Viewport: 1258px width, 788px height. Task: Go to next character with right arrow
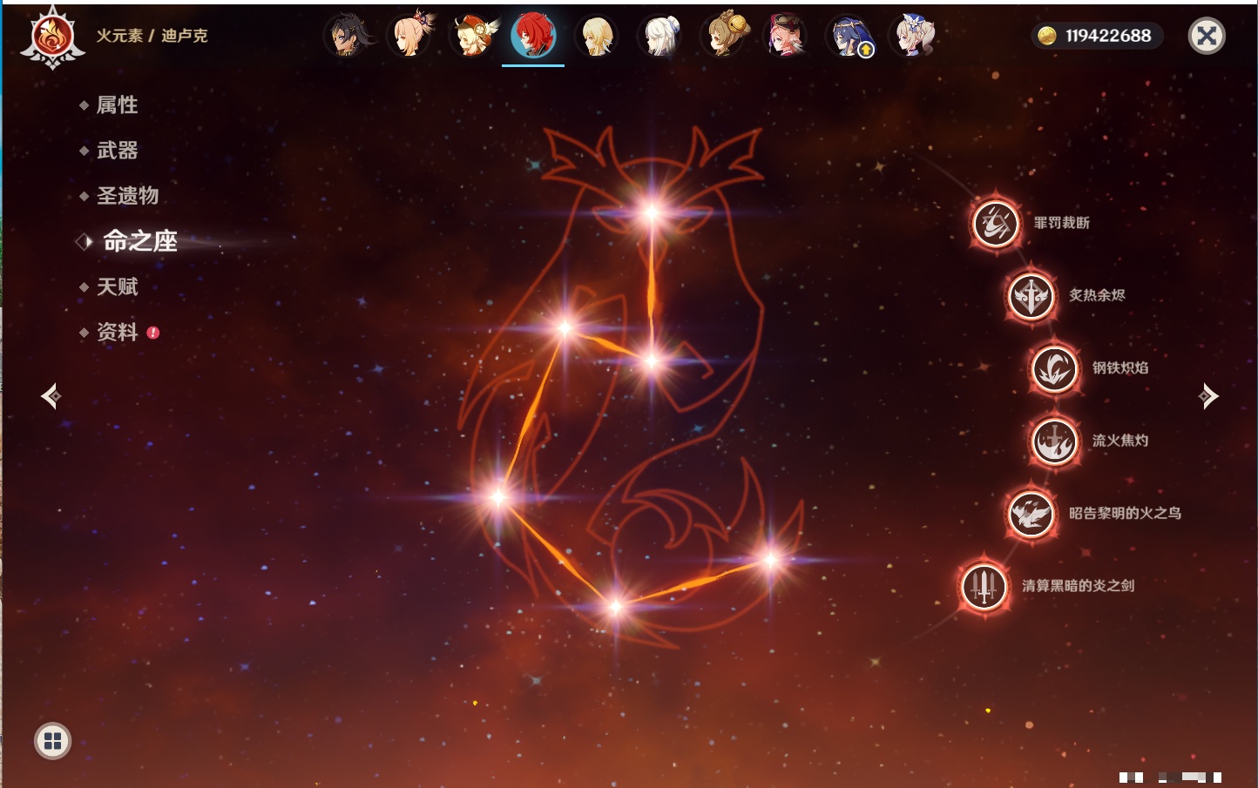(1208, 396)
